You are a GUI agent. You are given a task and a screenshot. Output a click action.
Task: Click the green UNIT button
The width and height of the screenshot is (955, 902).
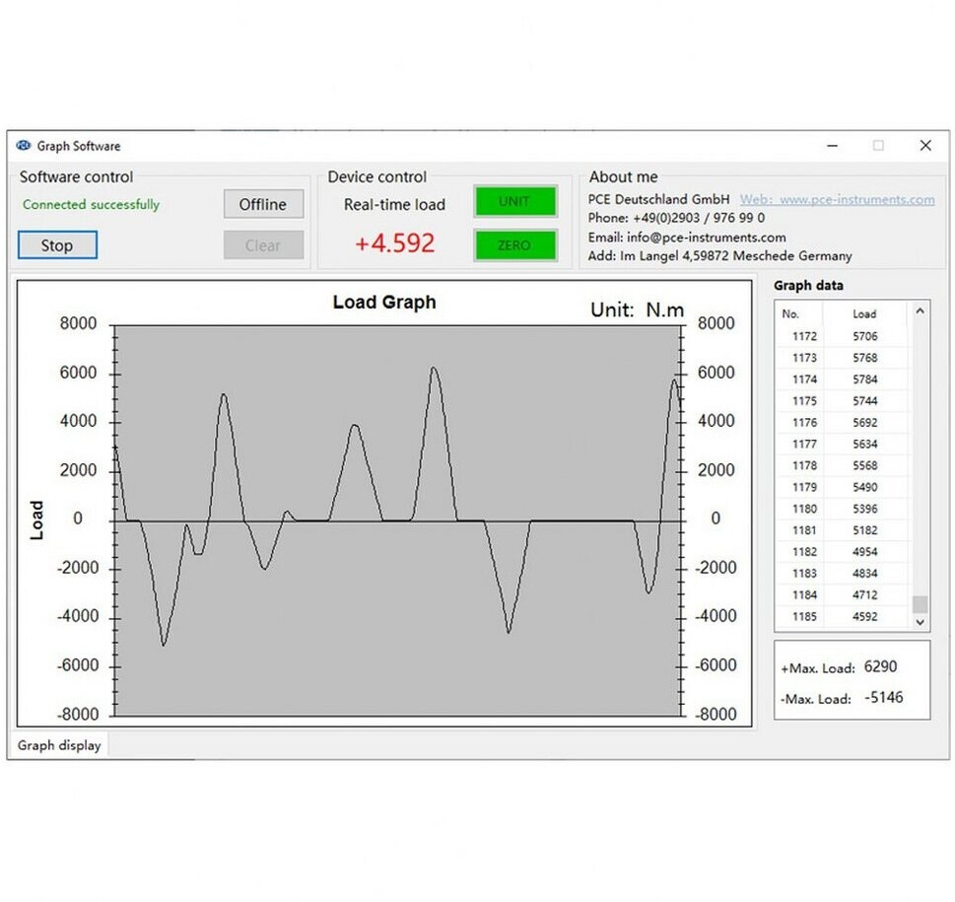pos(514,201)
